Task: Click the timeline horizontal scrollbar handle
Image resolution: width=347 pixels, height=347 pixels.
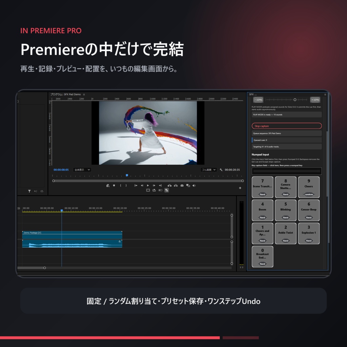Action: [x=45, y=268]
